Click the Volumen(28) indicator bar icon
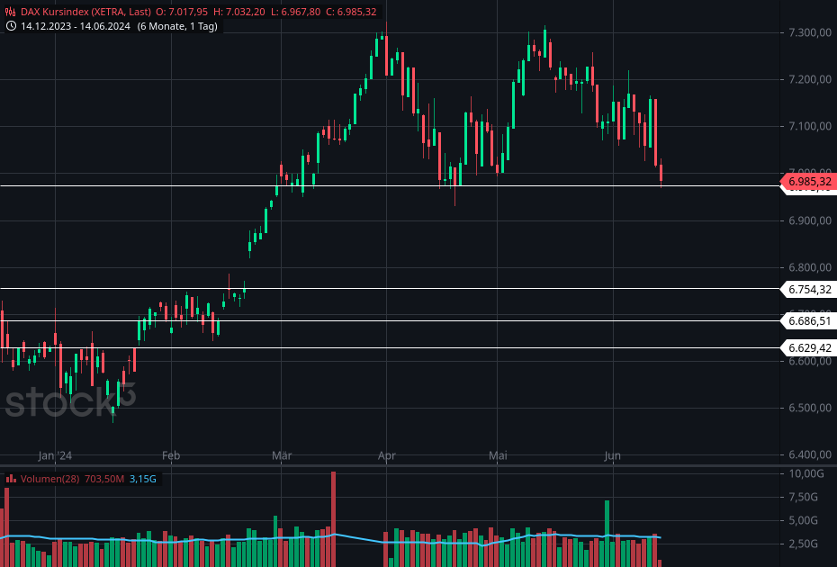 coord(12,479)
